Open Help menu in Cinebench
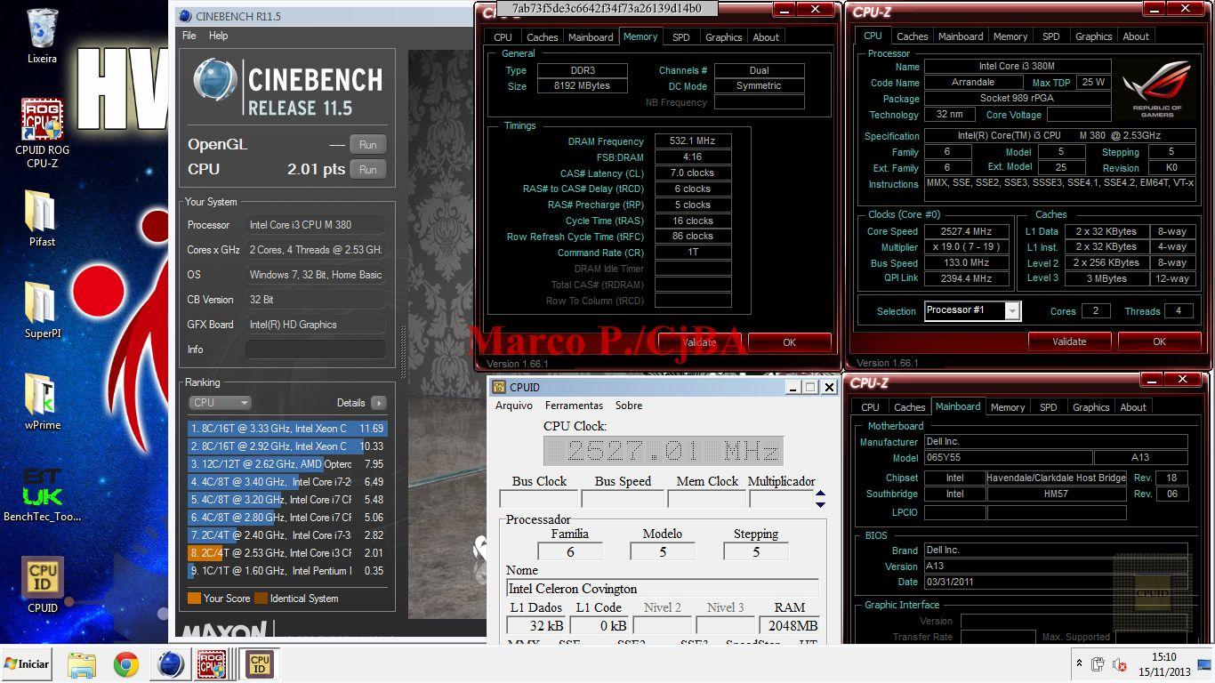 (x=219, y=36)
